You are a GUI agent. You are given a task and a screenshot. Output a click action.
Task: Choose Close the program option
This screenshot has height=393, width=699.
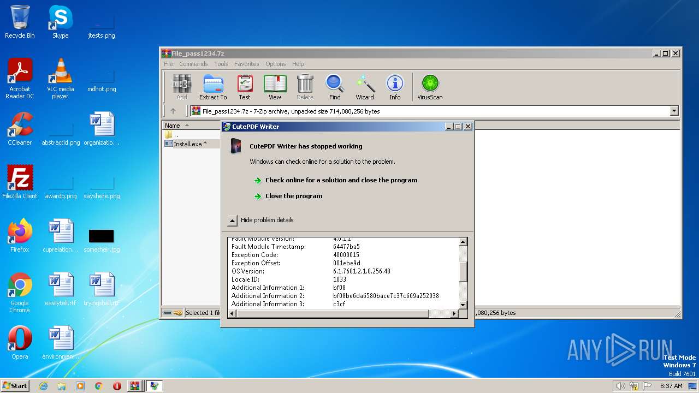[294, 196]
